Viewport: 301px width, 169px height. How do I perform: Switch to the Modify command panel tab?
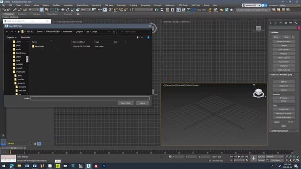coord(276,23)
